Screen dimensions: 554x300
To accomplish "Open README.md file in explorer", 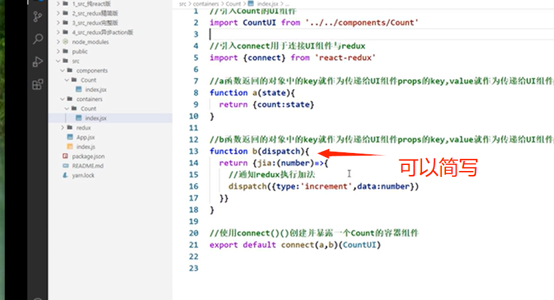I will pos(87,166).
